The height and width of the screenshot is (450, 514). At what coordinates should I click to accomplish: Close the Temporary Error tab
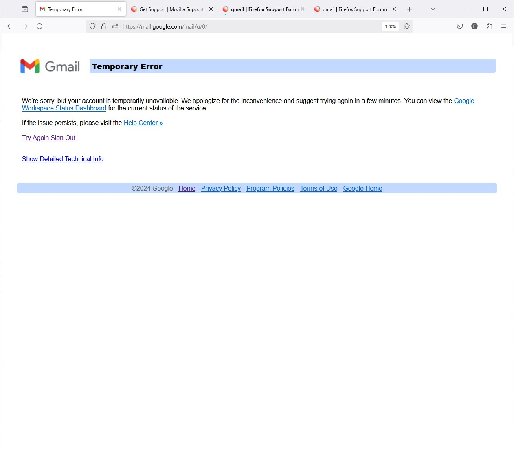[x=119, y=9]
